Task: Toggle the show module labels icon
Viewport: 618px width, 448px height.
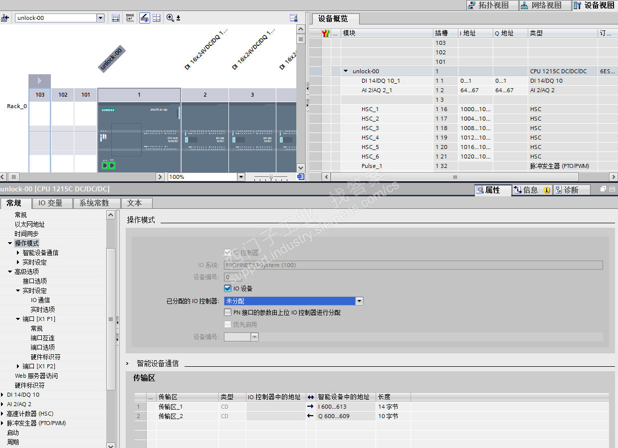Action: (x=144, y=18)
